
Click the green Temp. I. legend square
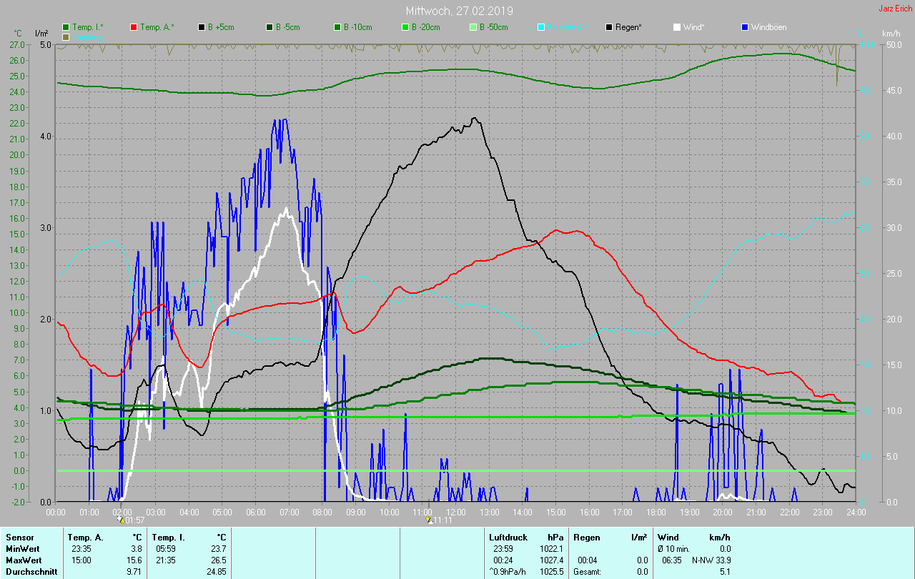coord(66,27)
